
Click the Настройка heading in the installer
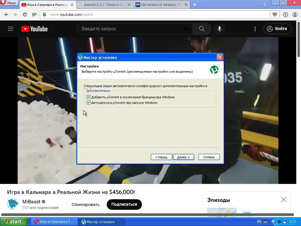(x=89, y=66)
